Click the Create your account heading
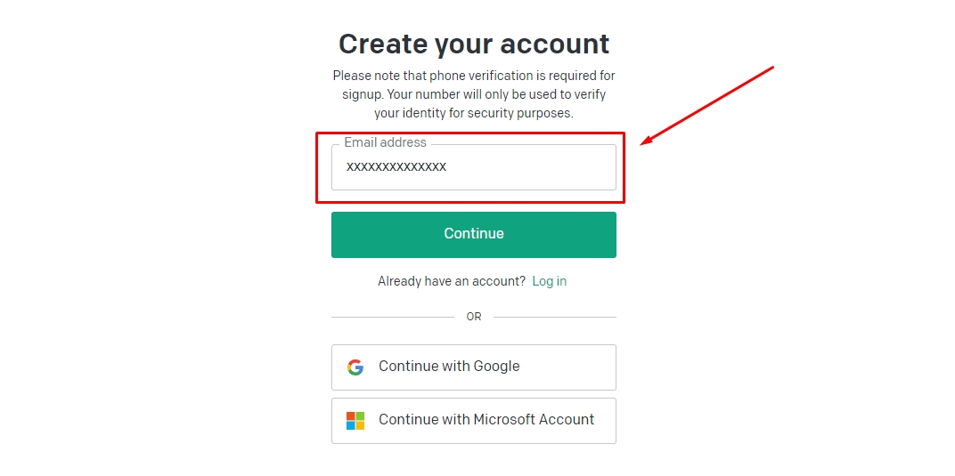This screenshot has height=476, width=955. (x=474, y=44)
